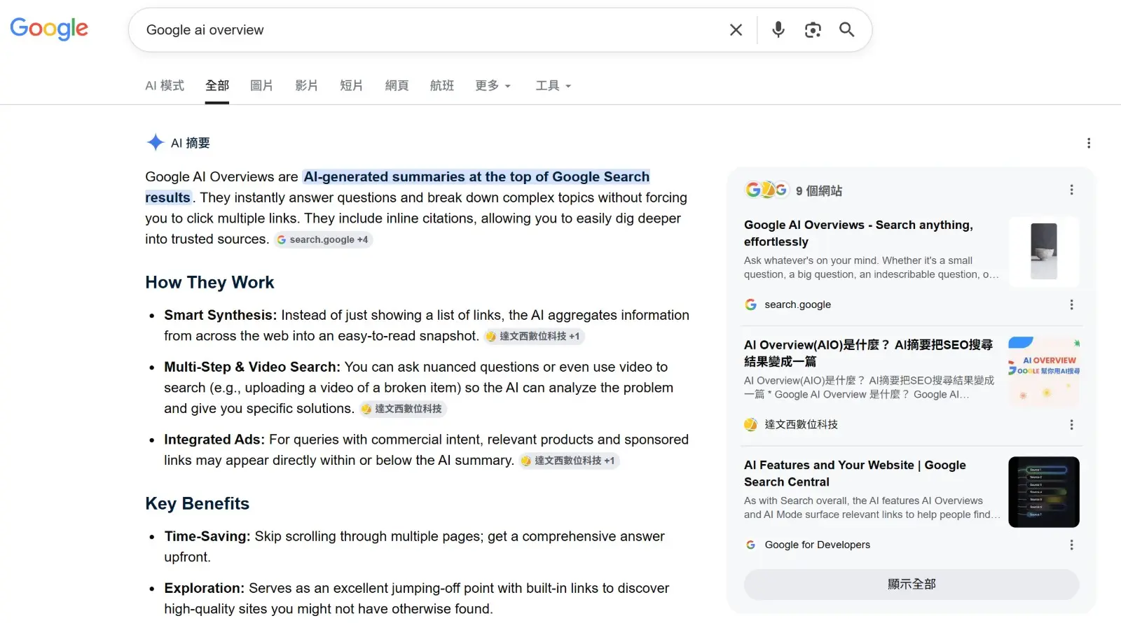This screenshot has height=623, width=1121.
Task: Open the 航班 flights tab
Action: (442, 85)
